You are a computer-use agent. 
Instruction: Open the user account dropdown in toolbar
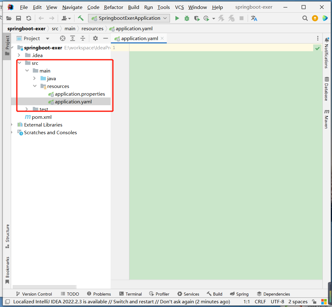pos(66,19)
